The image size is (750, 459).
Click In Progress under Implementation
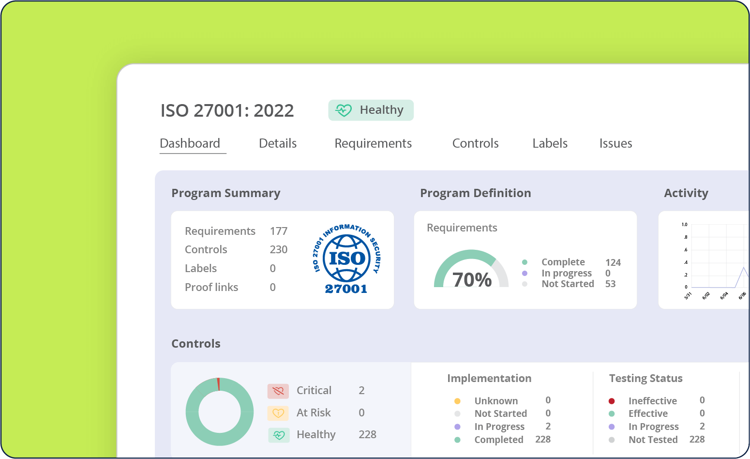click(499, 427)
